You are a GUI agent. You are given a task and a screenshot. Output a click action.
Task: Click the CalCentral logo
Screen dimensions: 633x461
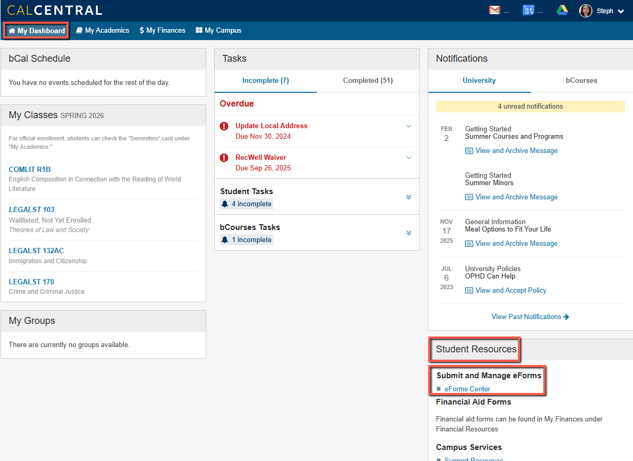point(54,11)
